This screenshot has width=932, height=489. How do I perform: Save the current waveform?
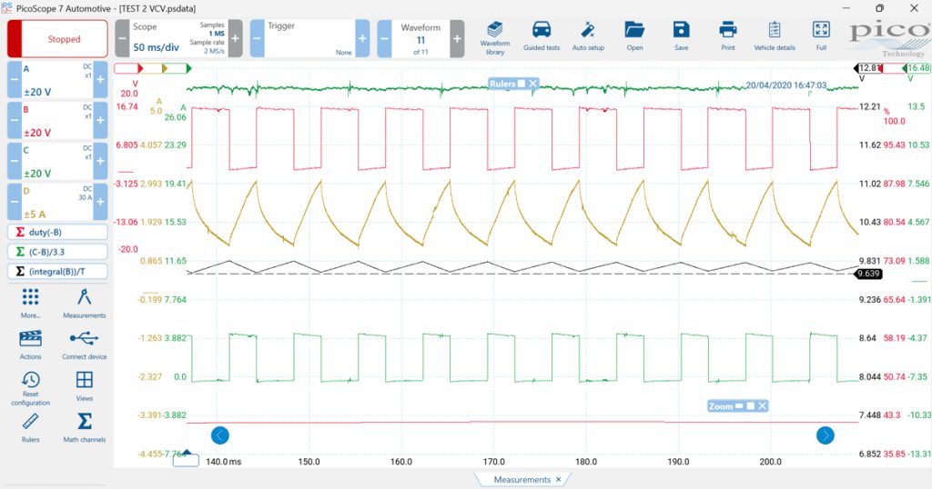(681, 36)
